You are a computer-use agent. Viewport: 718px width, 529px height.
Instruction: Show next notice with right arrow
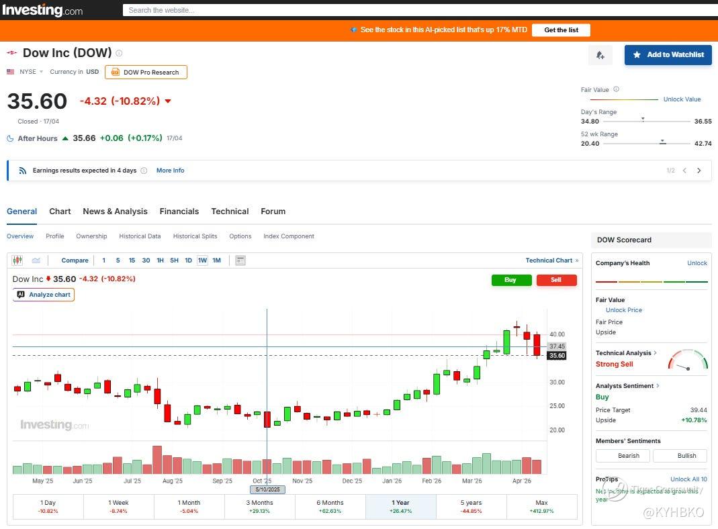click(699, 171)
